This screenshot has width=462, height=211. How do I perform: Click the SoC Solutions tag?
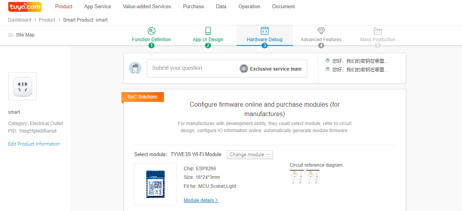pos(143,97)
